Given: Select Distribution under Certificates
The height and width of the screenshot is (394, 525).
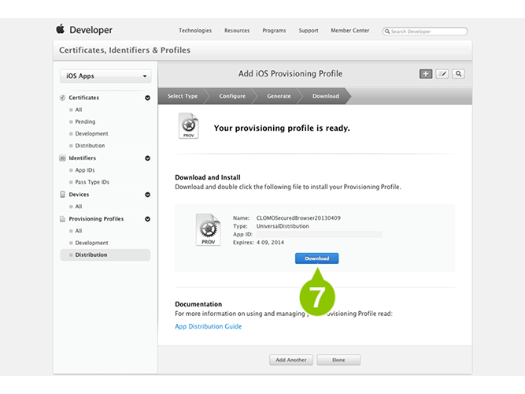Looking at the screenshot, I should click(x=90, y=146).
